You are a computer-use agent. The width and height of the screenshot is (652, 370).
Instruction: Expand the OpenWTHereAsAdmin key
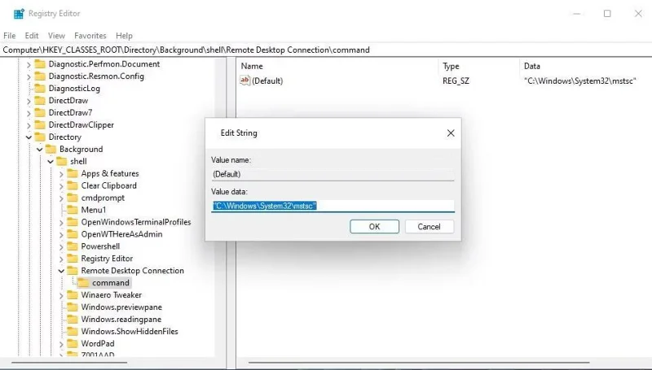click(x=61, y=234)
